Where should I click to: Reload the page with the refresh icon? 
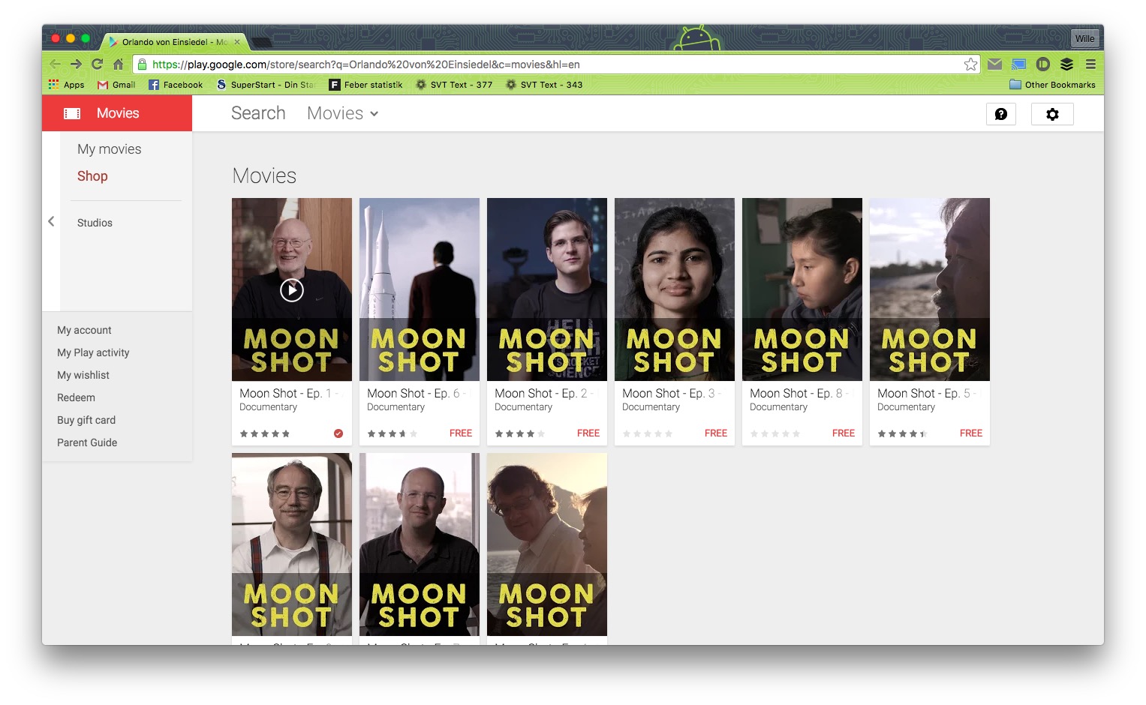click(x=97, y=64)
